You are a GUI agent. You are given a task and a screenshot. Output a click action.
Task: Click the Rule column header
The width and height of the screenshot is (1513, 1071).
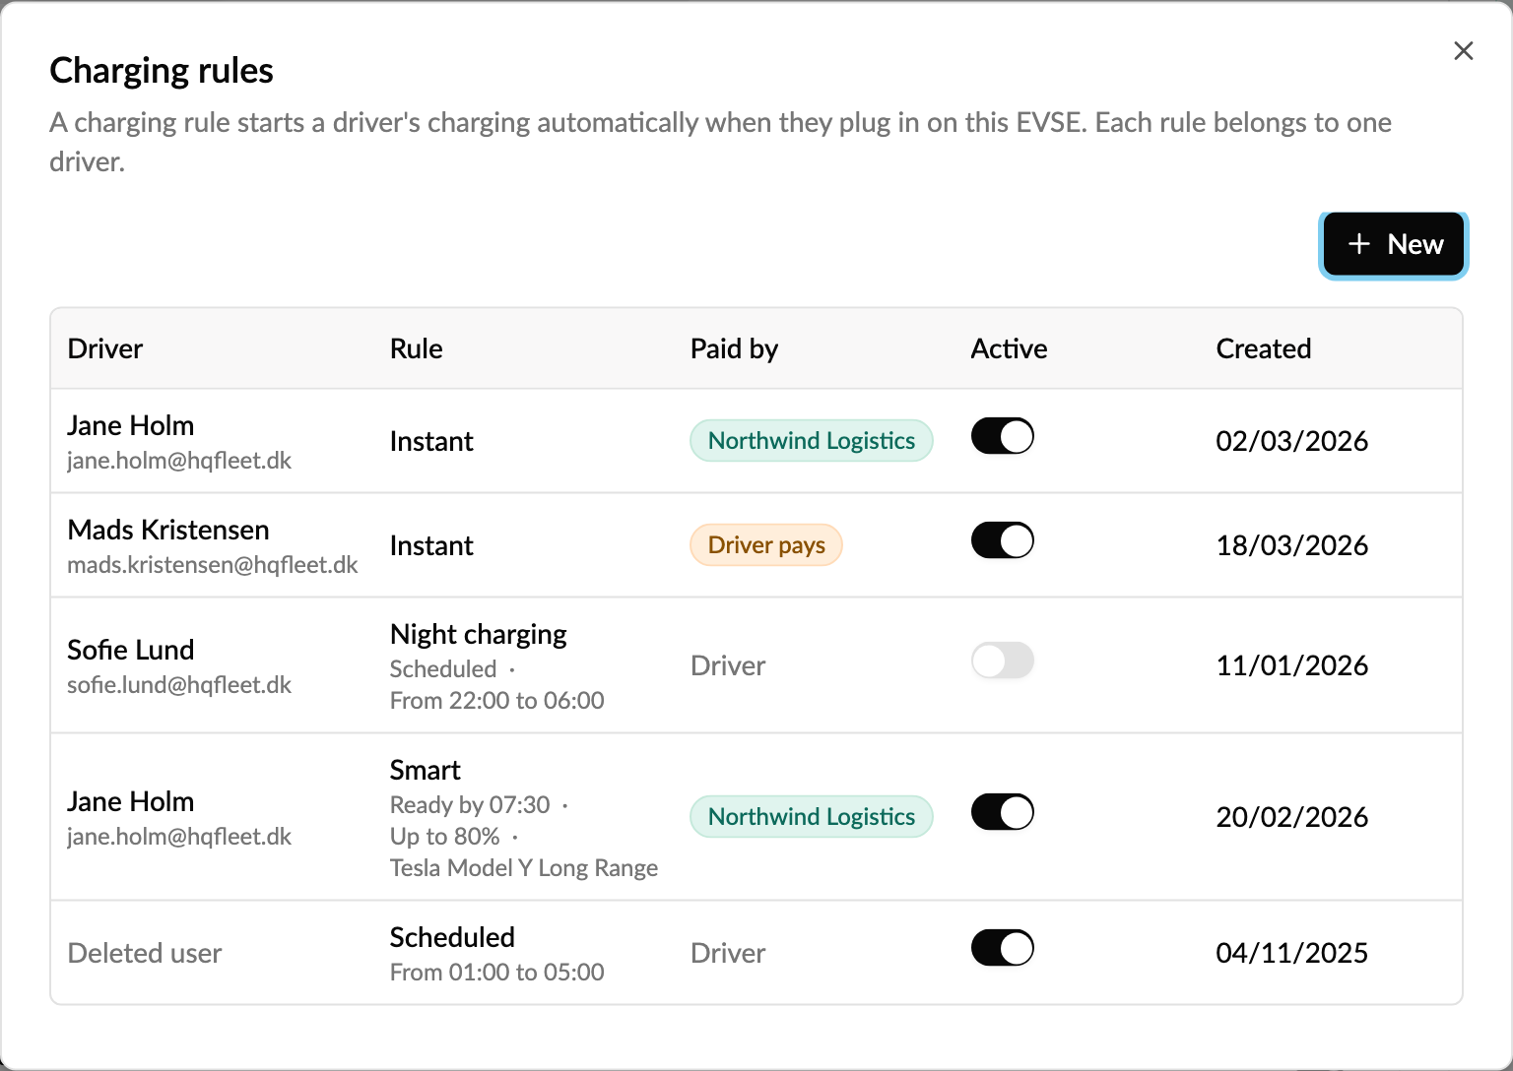click(417, 348)
